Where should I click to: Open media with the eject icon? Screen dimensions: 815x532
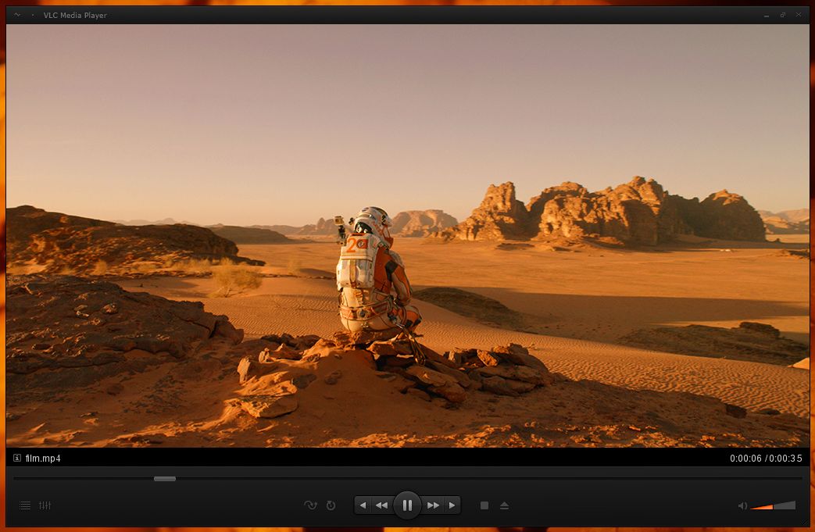(504, 505)
